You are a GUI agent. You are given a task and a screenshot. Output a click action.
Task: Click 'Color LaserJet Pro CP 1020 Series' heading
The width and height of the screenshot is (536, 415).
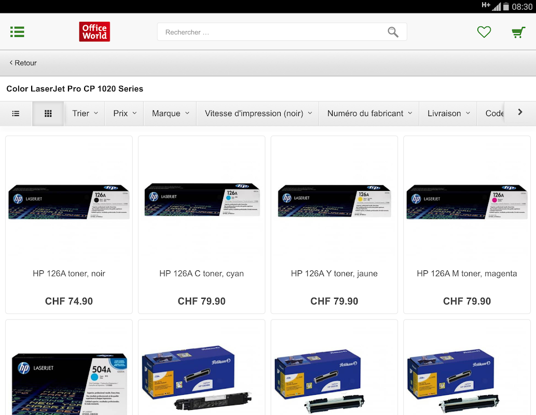(x=75, y=89)
